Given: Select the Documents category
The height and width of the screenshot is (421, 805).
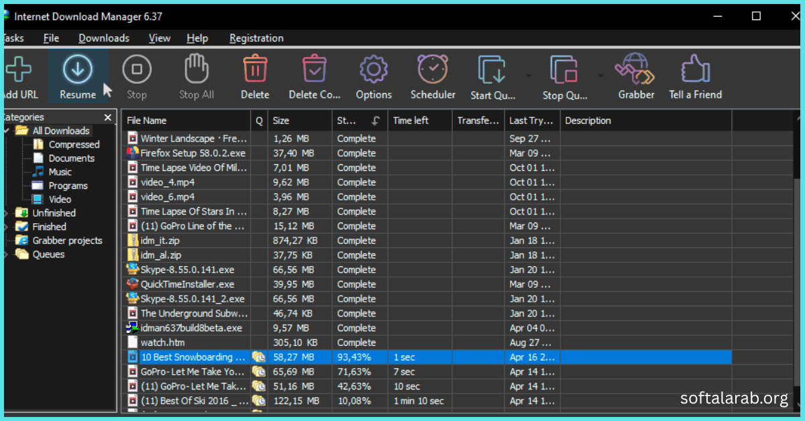Looking at the screenshot, I should pos(71,158).
